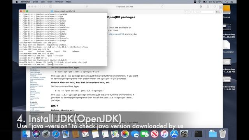Go forward in Safari window
The width and height of the screenshot is (249, 140).
click(x=44, y=7)
